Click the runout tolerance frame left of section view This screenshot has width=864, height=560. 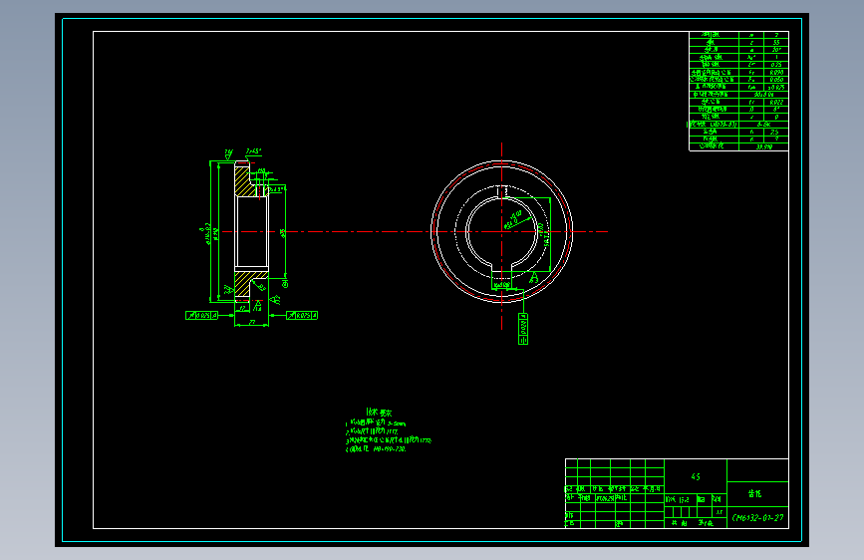[201, 315]
